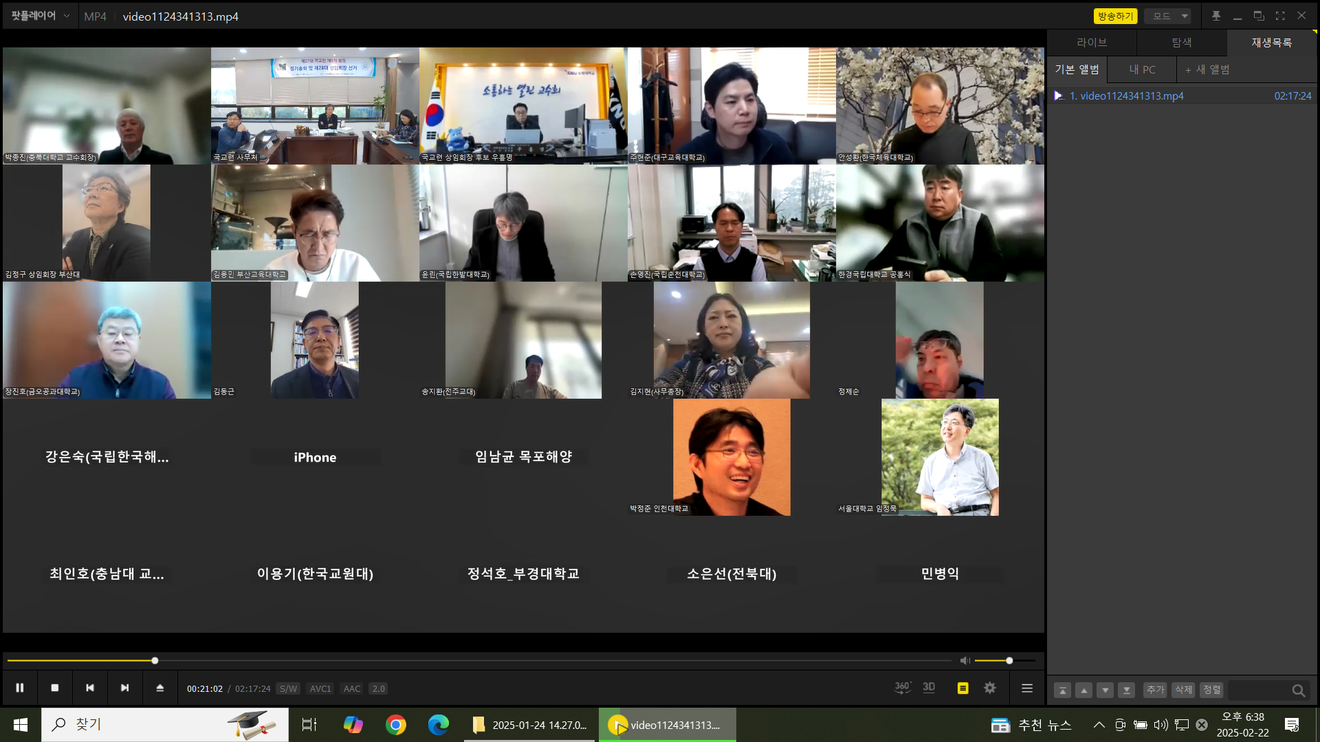Toggle playlist panel with hamburger icon

1027,688
